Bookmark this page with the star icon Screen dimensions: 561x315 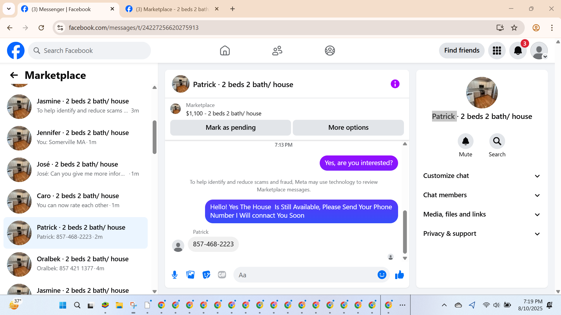514,28
